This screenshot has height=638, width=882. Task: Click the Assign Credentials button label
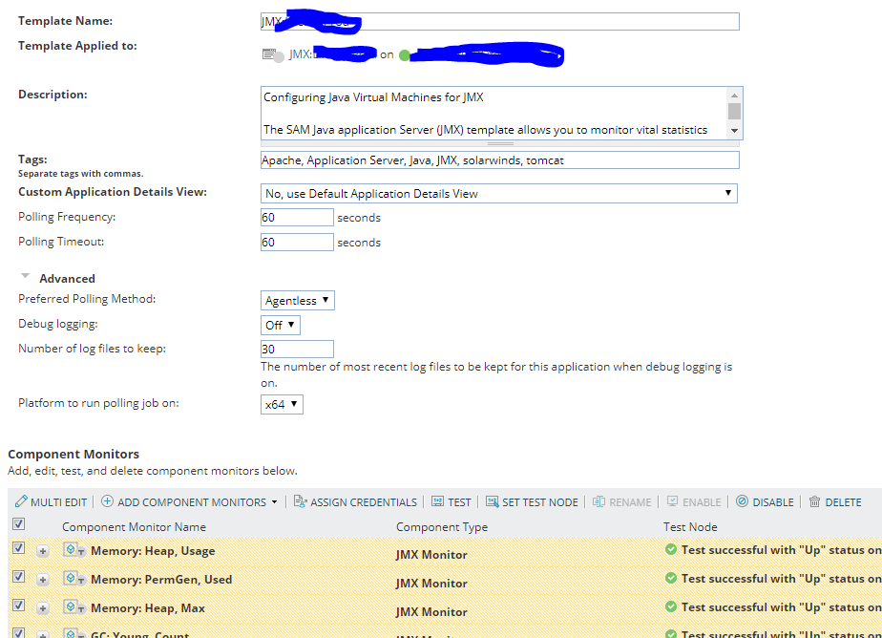[364, 502]
